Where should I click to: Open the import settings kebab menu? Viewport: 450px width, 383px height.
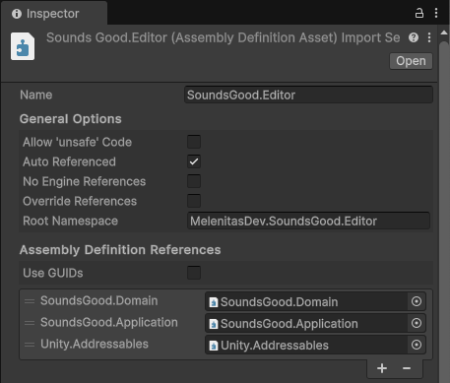pos(429,37)
